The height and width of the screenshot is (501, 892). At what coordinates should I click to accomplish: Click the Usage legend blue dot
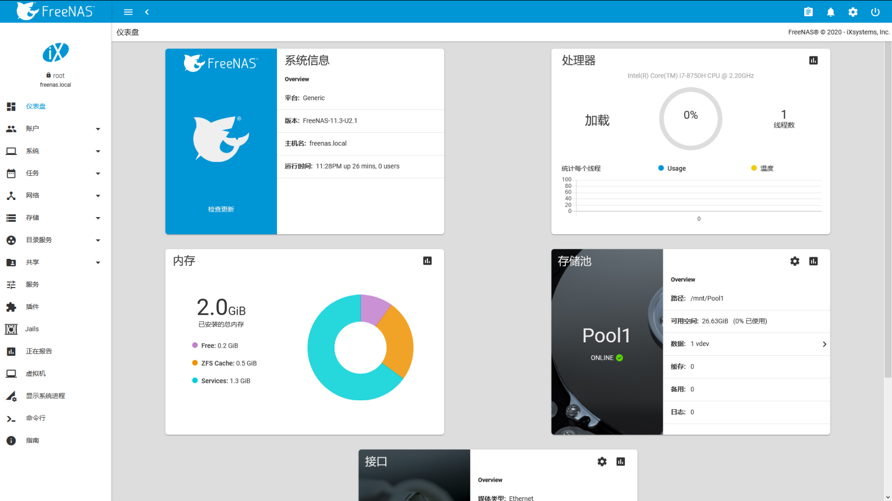click(661, 168)
